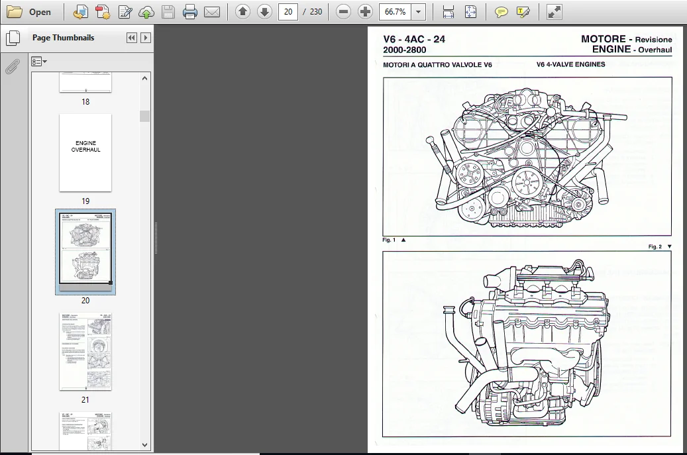Click the zoom percentage field 66.7%
Screen dimensions: 687x455
(x=396, y=12)
